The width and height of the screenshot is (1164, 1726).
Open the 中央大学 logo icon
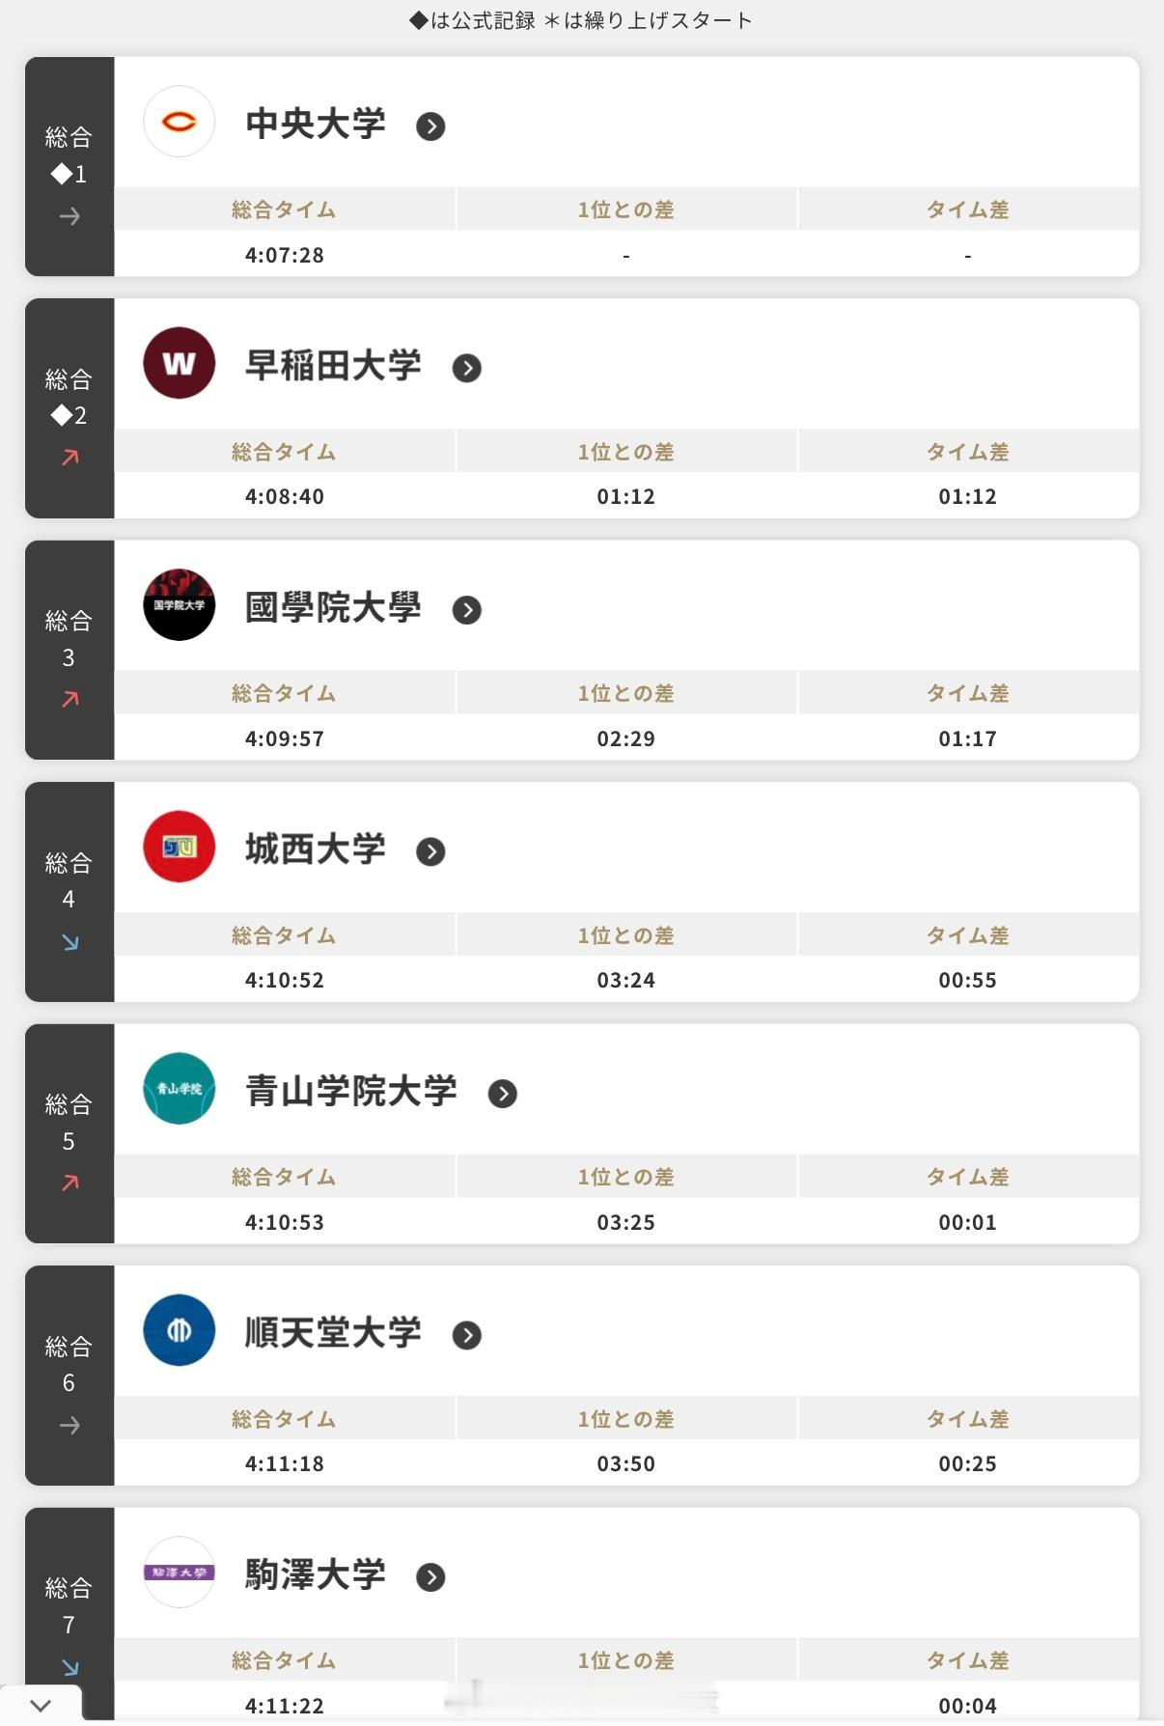pos(179,122)
